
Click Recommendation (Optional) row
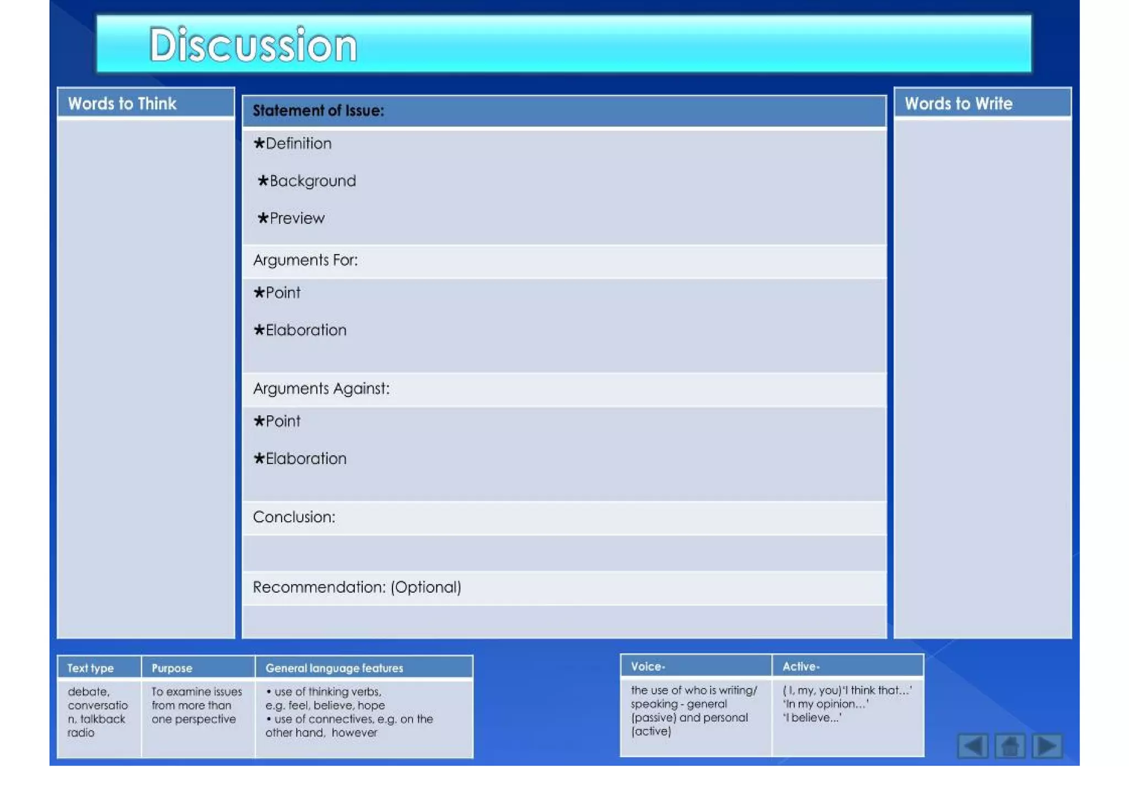click(x=357, y=587)
